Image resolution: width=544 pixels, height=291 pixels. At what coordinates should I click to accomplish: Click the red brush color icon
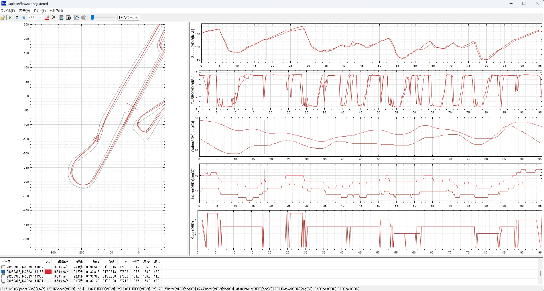47,17
